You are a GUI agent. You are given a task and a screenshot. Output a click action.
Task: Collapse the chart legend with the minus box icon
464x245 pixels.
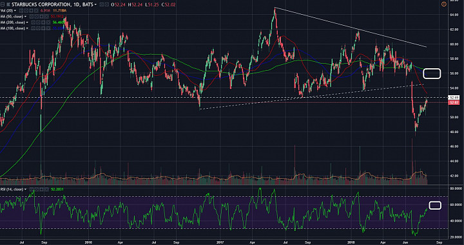click(3, 5)
